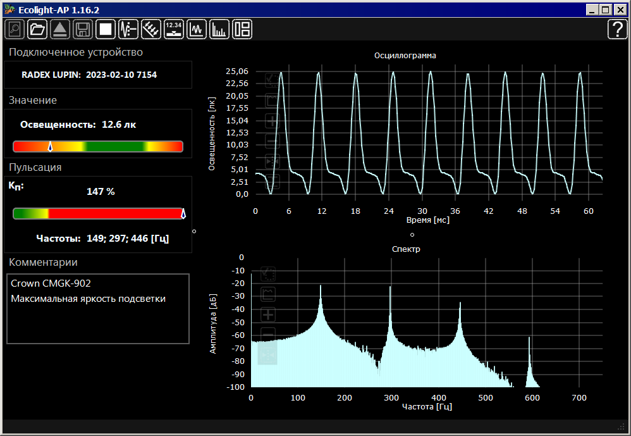This screenshot has width=631, height=436.
Task: Zoom in spectrum with plus icon
Action: tap(268, 315)
